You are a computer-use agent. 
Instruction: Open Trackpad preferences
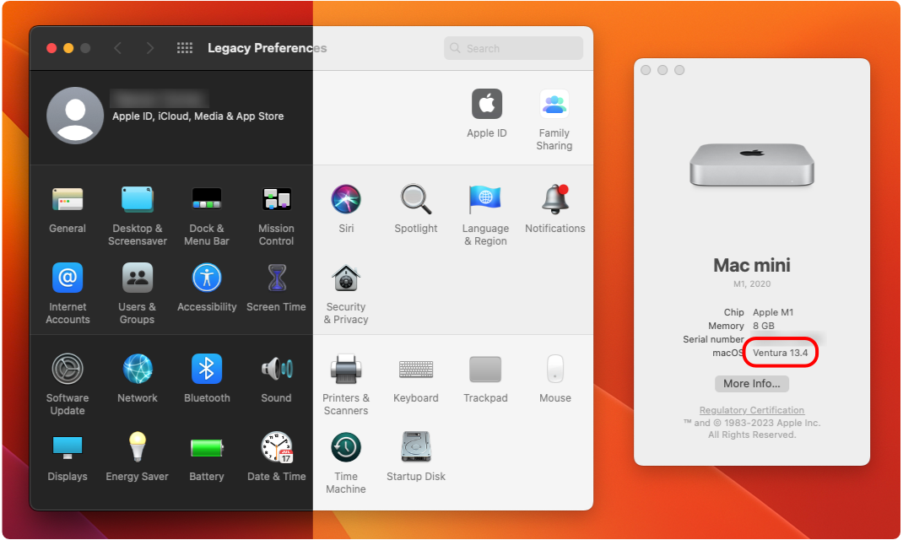point(485,369)
